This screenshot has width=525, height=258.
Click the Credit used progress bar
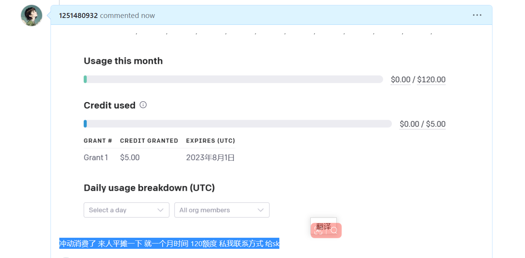(237, 123)
